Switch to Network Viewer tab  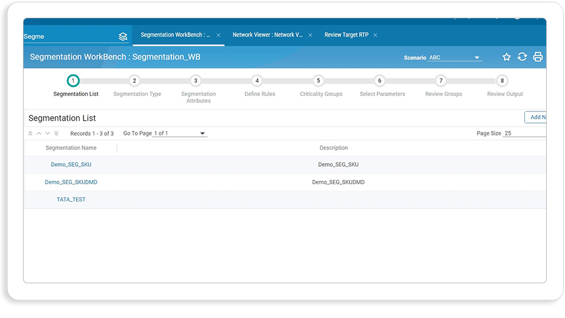pyautogui.click(x=267, y=35)
